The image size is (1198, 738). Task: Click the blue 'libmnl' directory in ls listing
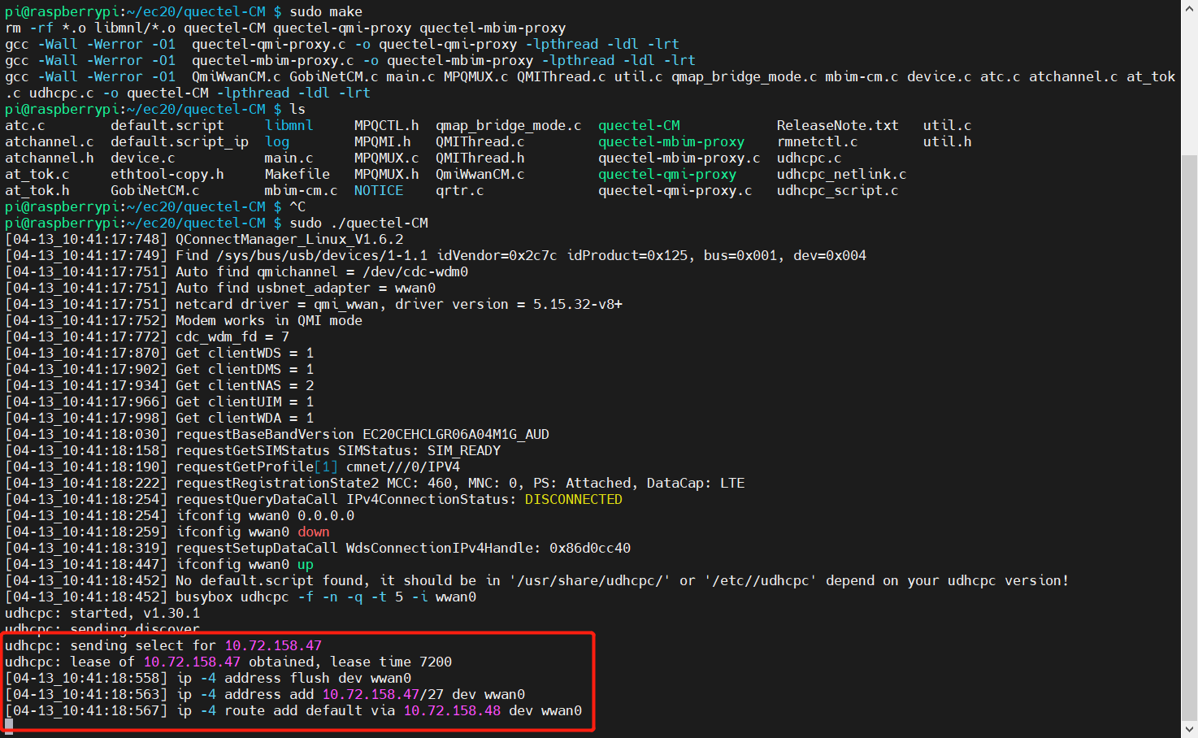[x=289, y=125]
